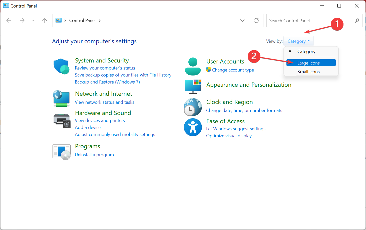
Task: Open Clock and Region heading
Action: click(229, 102)
